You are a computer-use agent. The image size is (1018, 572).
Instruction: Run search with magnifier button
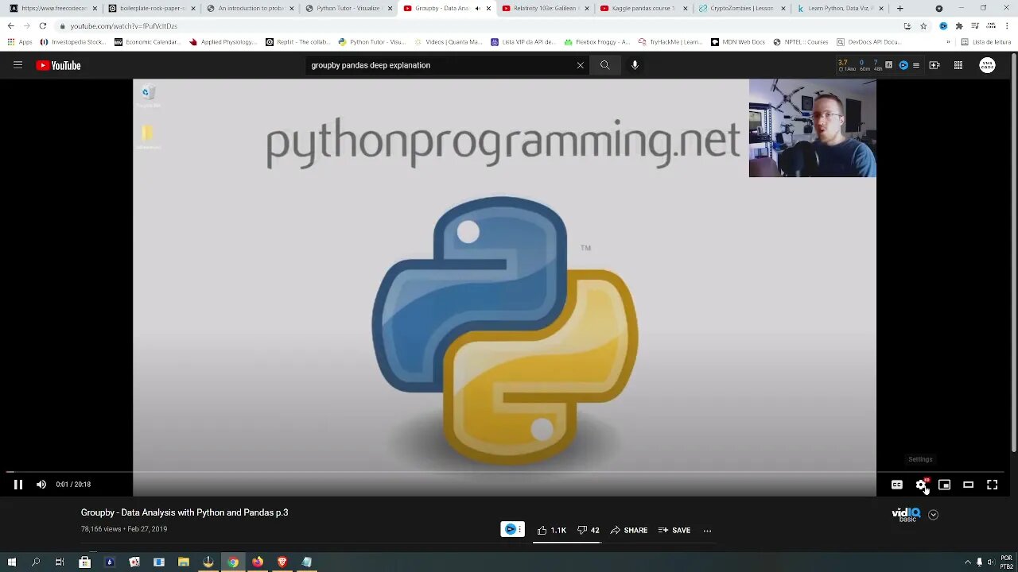[604, 65]
